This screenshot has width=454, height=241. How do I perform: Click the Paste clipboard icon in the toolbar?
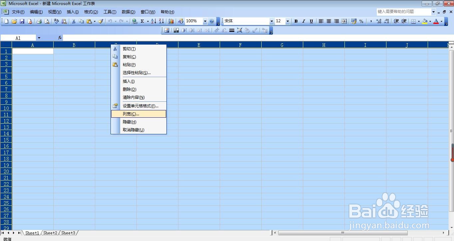[89, 21]
